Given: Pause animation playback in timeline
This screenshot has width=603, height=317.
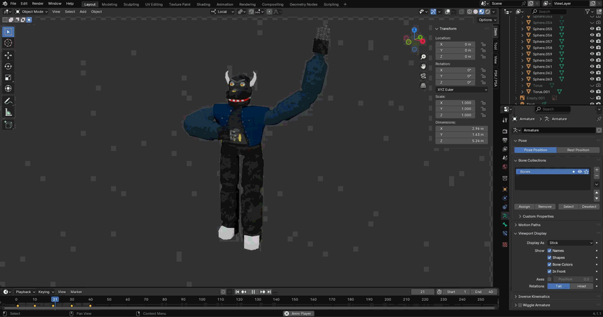Looking at the screenshot, I should coord(253,292).
